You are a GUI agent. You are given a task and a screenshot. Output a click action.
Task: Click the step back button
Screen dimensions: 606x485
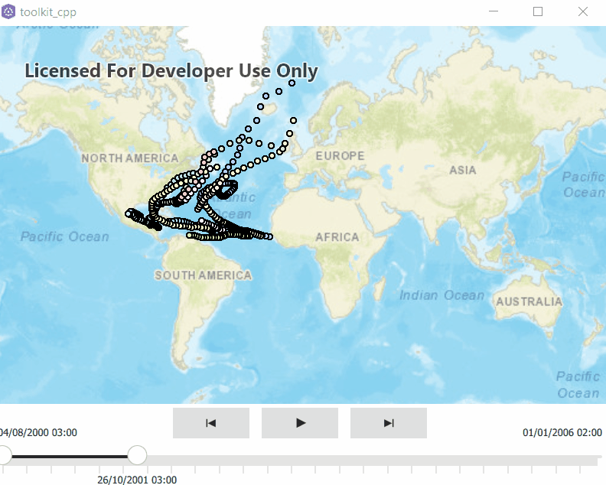coord(211,423)
